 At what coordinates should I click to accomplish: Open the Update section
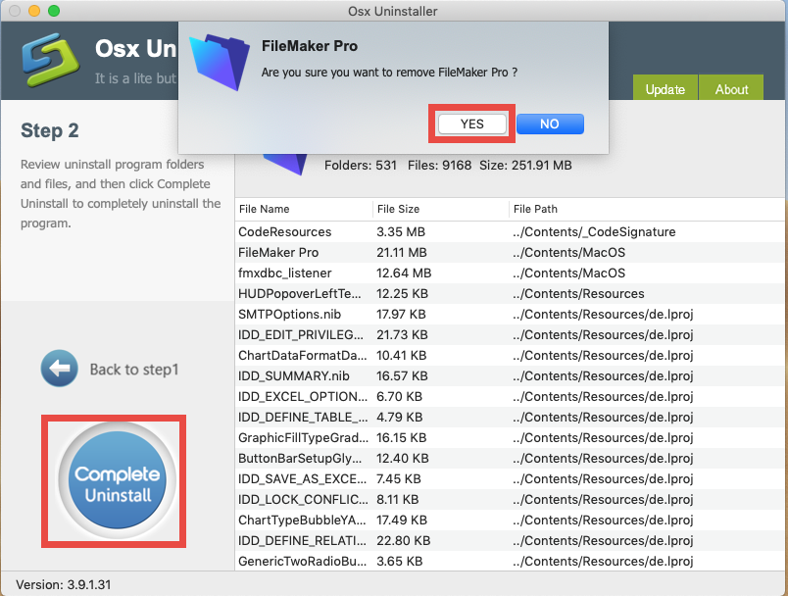[x=665, y=89]
